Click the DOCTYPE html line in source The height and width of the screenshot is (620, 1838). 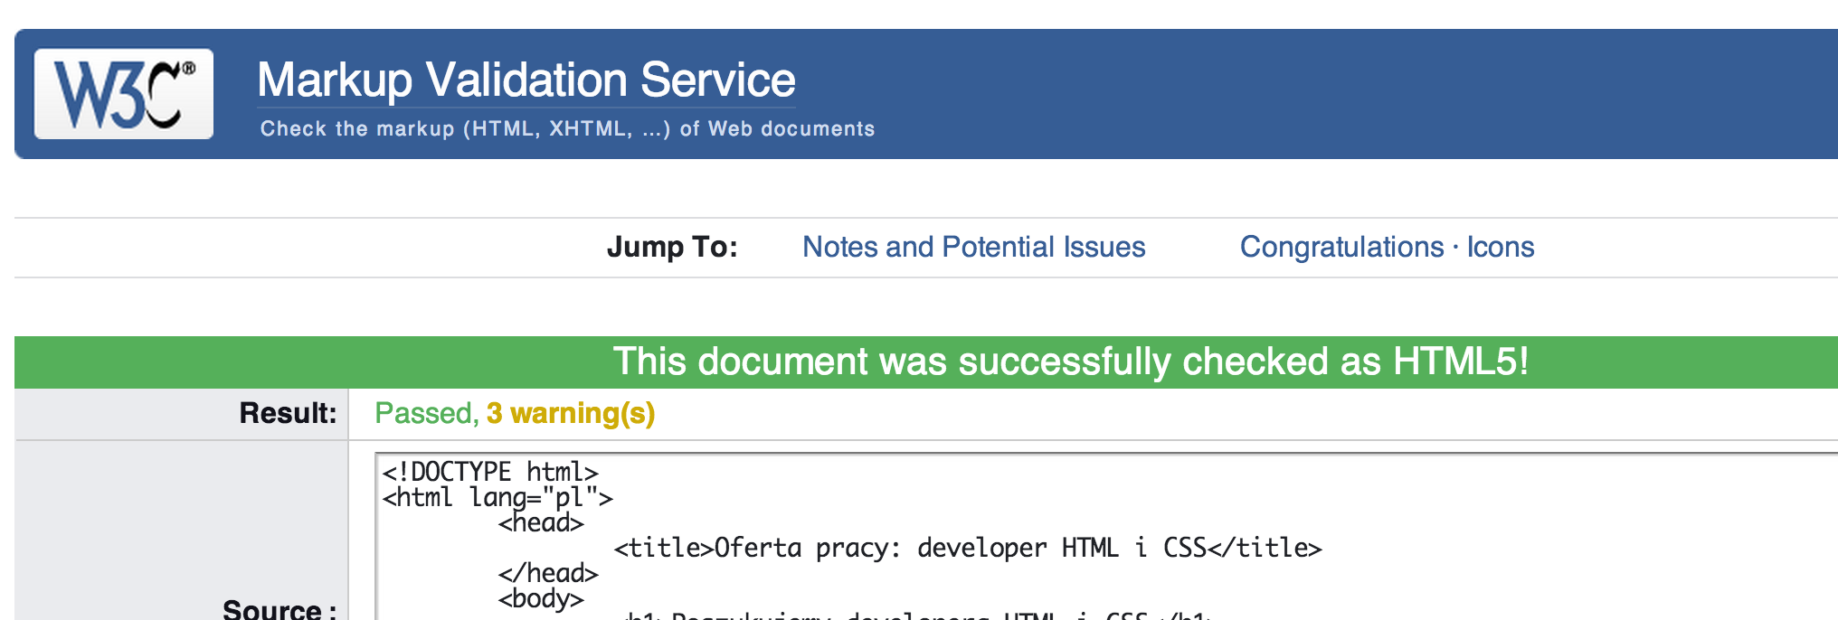[x=490, y=472]
